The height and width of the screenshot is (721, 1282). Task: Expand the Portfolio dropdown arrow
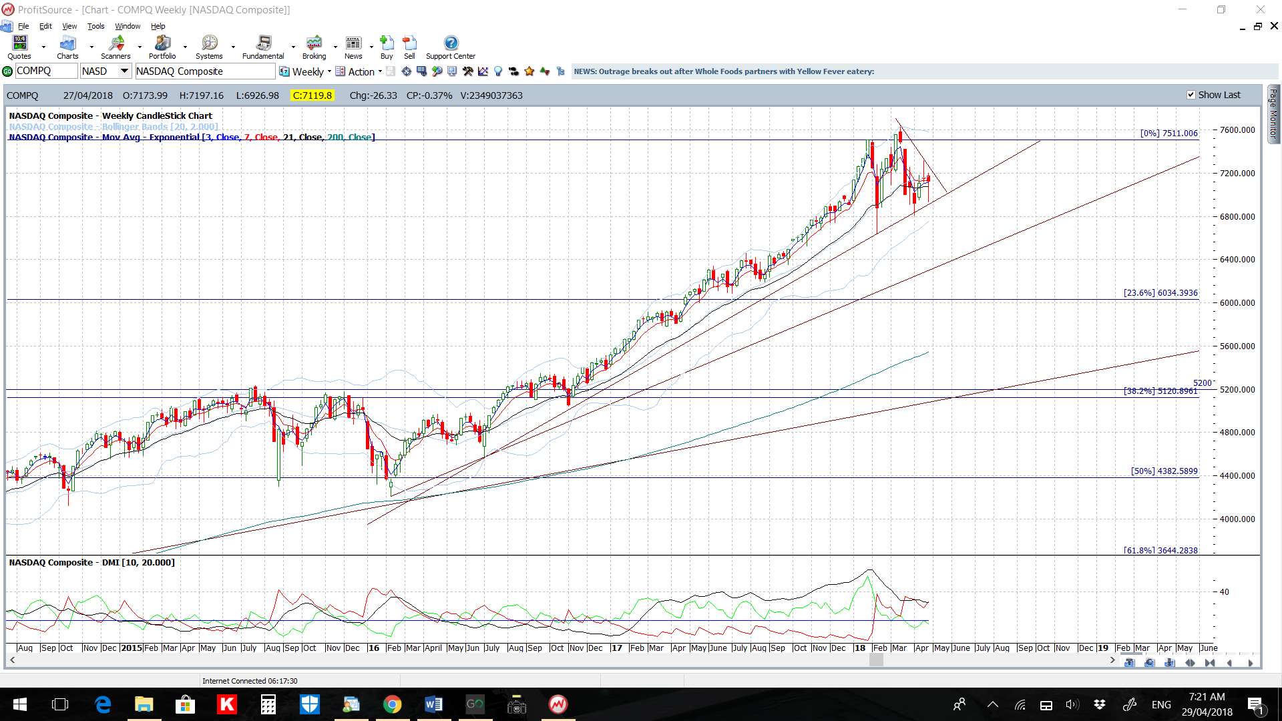185,47
